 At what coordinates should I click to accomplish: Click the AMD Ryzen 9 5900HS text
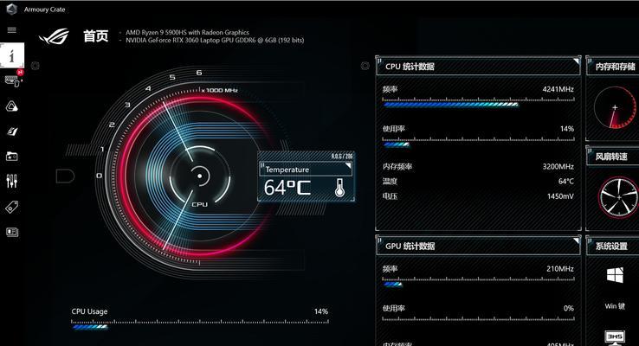[187, 32]
